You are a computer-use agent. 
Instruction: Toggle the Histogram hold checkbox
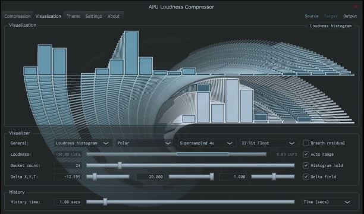click(306, 165)
